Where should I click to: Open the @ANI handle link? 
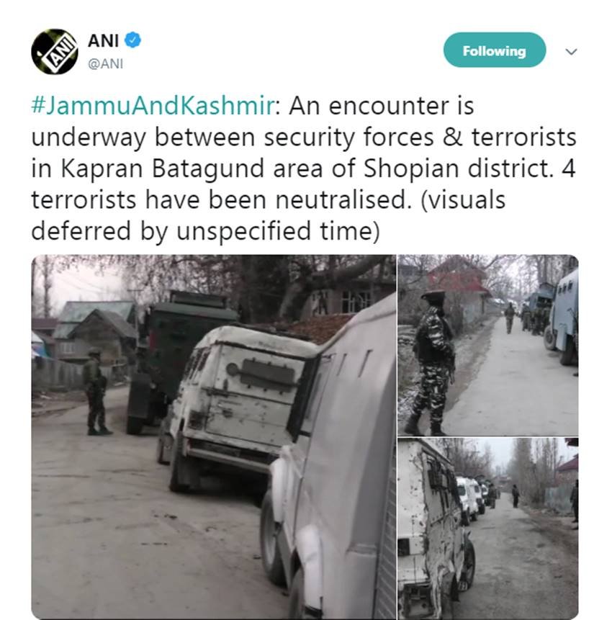tap(105, 63)
